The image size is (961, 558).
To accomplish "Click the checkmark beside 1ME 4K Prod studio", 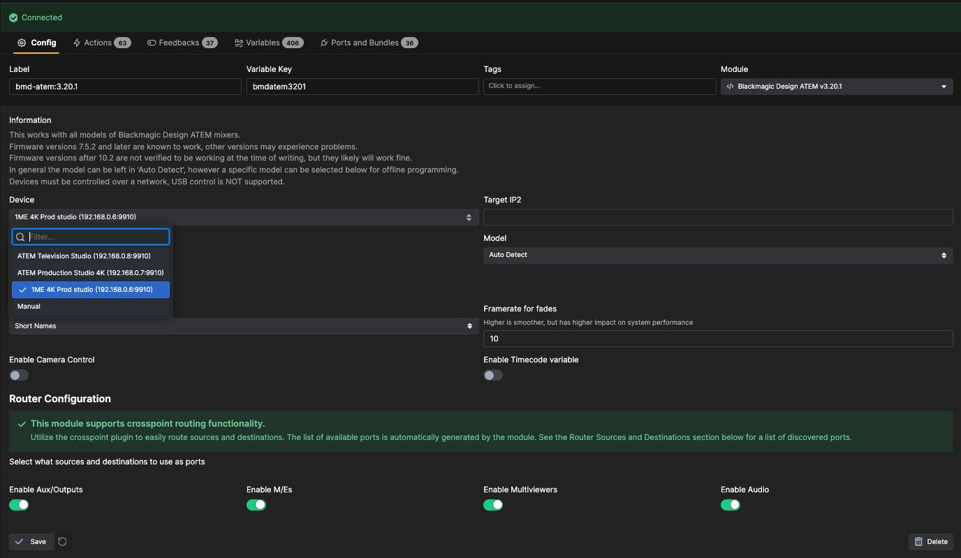I will [23, 289].
